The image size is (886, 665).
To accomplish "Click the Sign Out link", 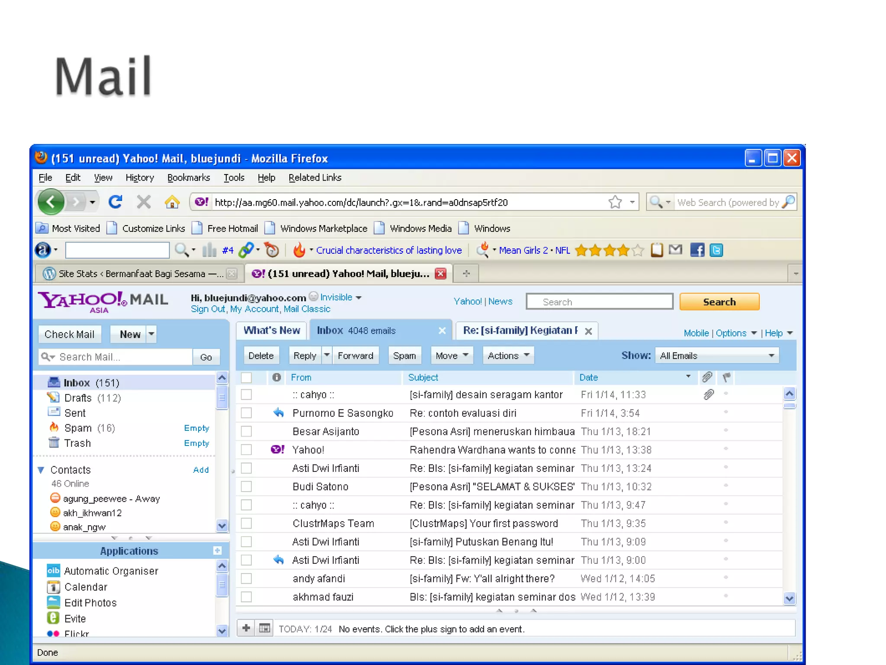I will [208, 309].
